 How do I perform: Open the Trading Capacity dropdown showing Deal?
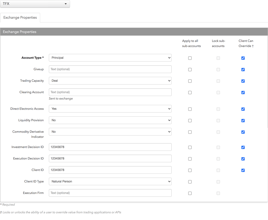pos(110,81)
